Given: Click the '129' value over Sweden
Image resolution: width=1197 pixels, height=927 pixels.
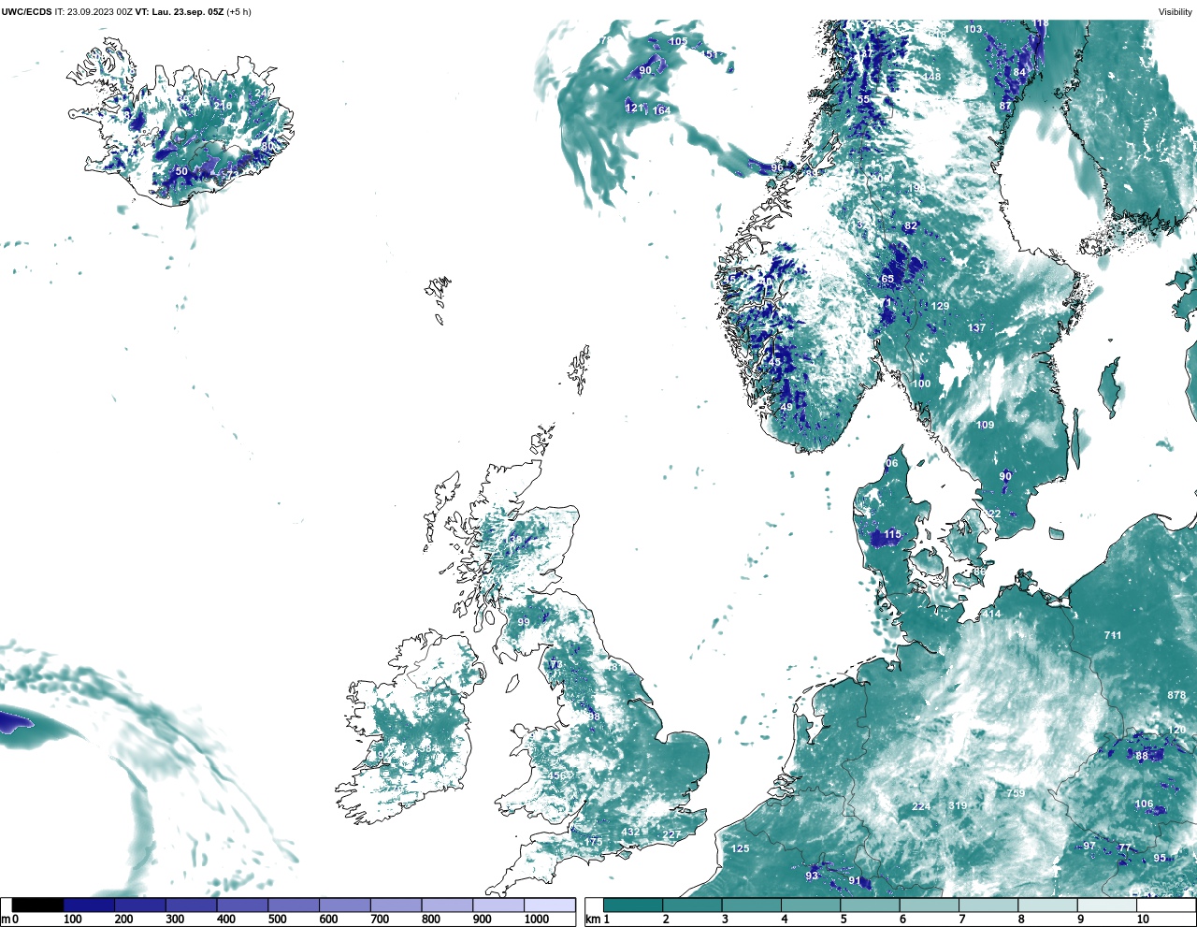Looking at the screenshot, I should click(x=940, y=307).
